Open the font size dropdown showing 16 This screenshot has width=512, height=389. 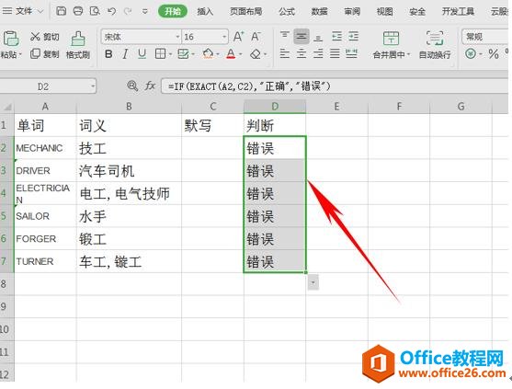coord(224,37)
